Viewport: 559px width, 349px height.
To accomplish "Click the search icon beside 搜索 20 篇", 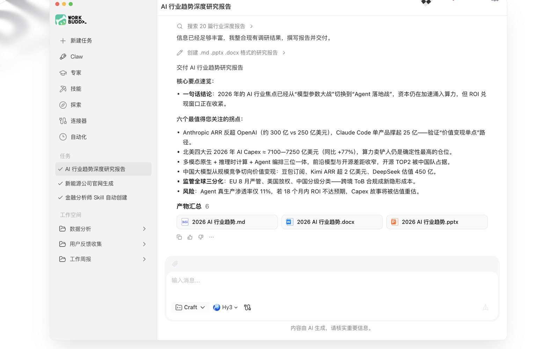I will click(x=180, y=26).
